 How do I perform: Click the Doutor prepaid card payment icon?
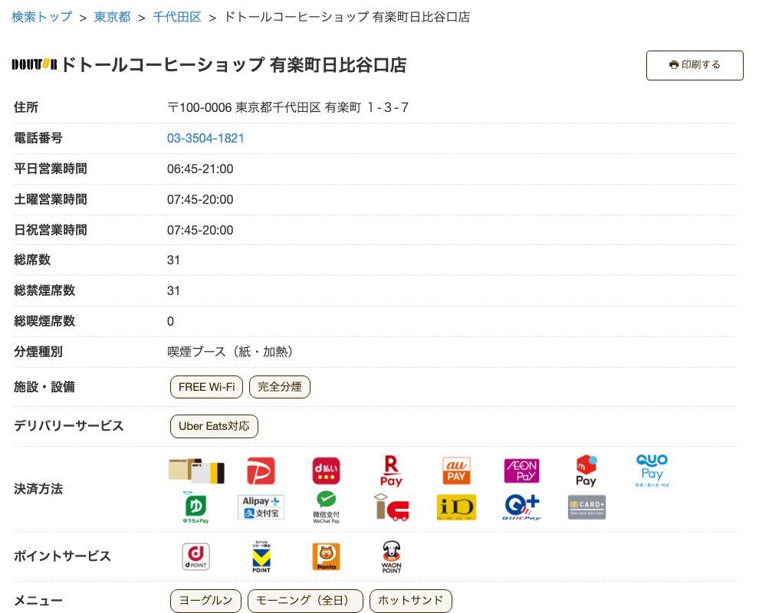point(196,470)
